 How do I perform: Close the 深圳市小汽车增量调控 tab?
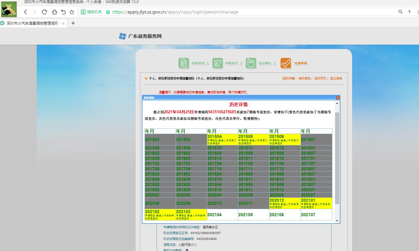(63, 23)
